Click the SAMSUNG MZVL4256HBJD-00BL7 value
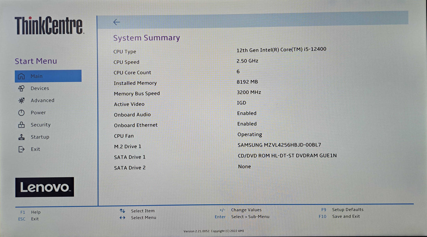 click(279, 145)
